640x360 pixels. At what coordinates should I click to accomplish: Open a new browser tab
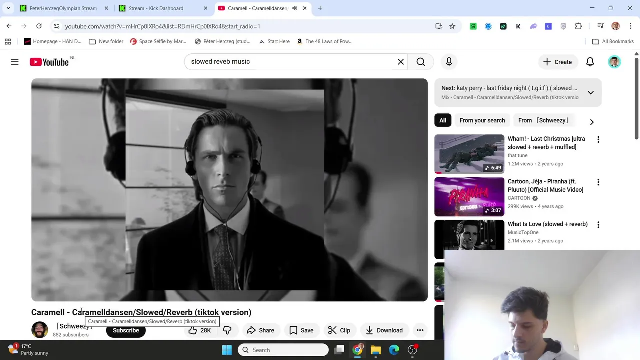click(320, 8)
